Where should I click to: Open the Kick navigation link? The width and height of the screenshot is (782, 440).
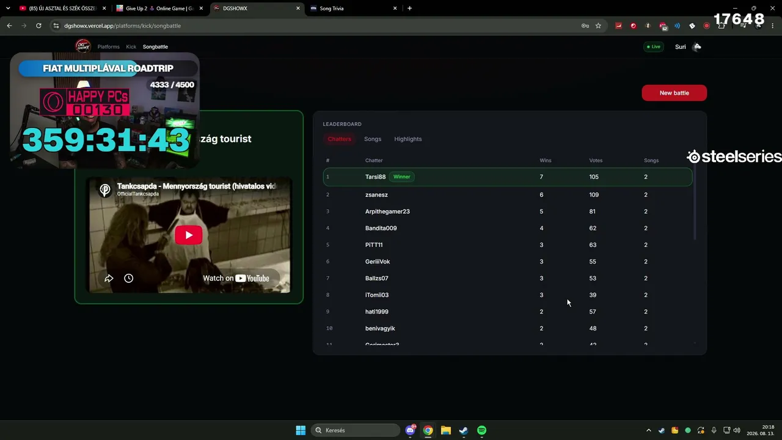pyautogui.click(x=131, y=46)
